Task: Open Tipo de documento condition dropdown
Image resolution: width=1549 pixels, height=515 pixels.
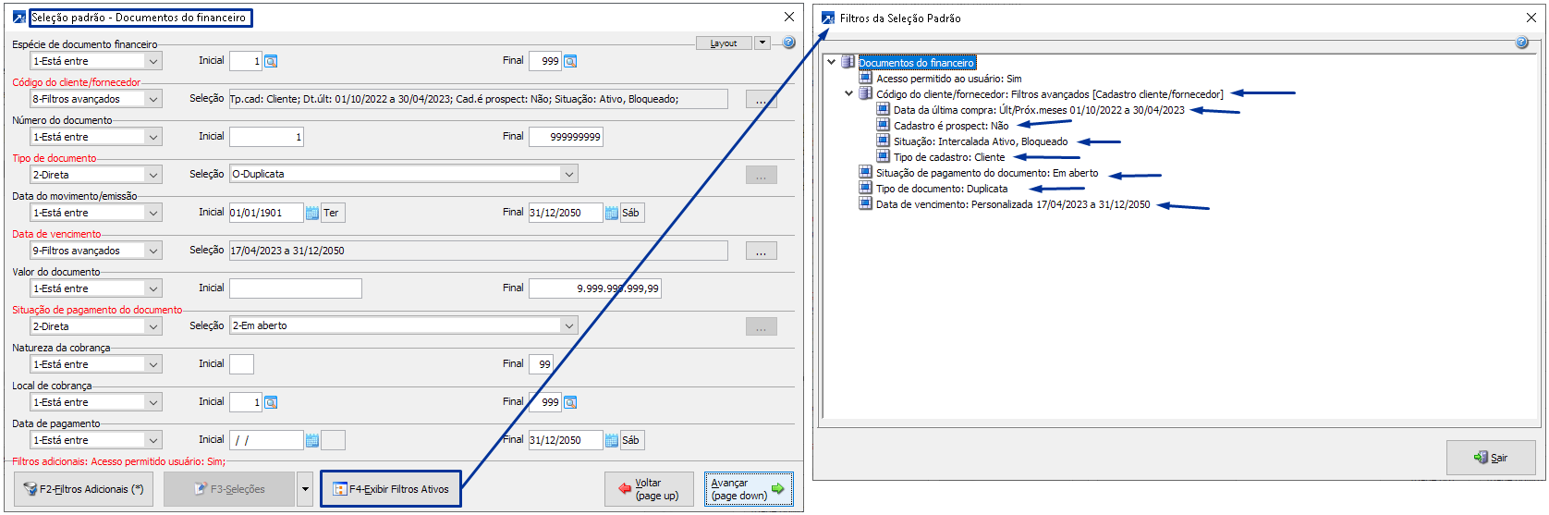Action: point(153,175)
